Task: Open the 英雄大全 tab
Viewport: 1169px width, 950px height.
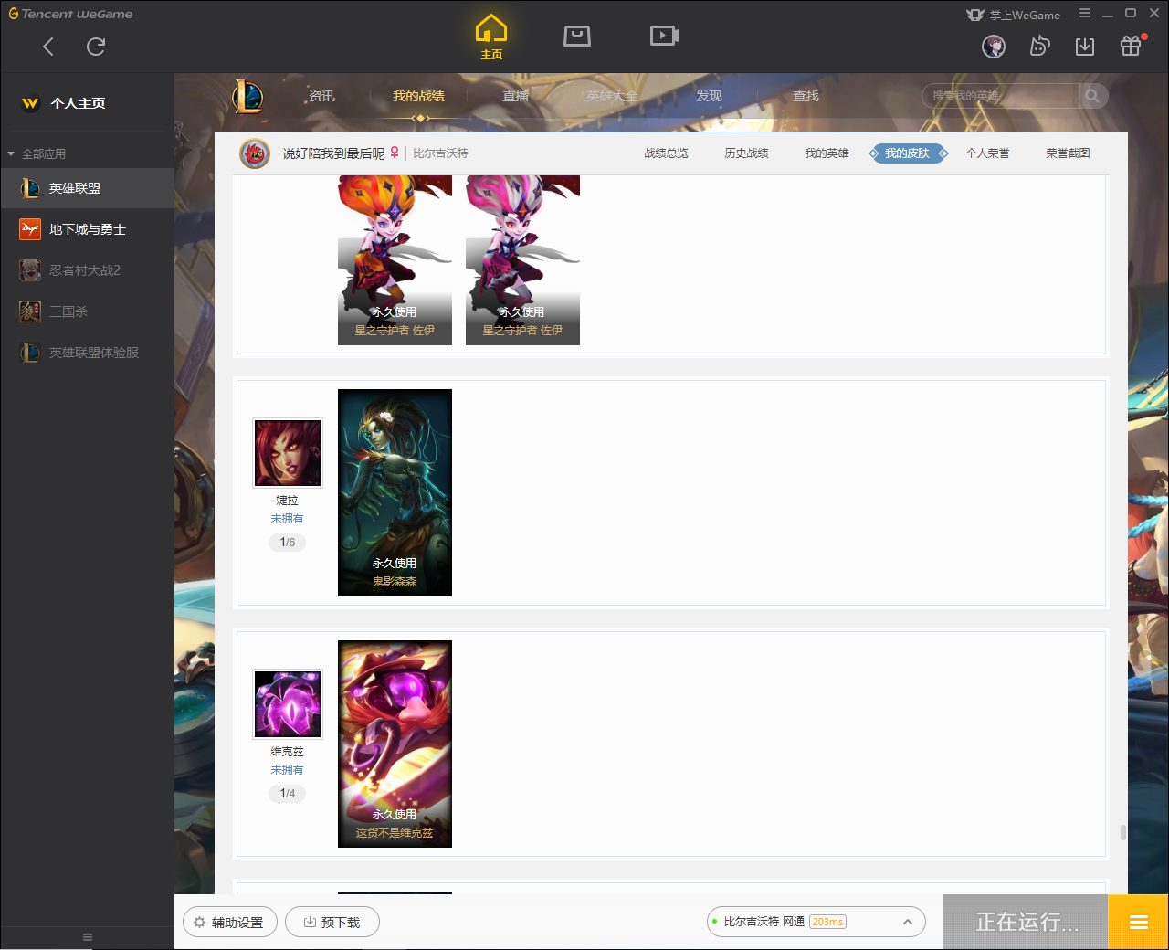Action: click(612, 96)
